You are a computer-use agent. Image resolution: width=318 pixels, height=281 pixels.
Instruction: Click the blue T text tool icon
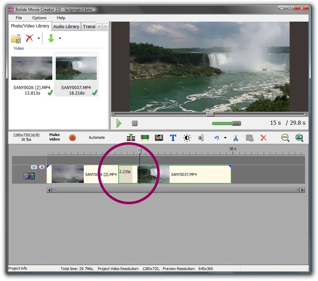pos(173,138)
